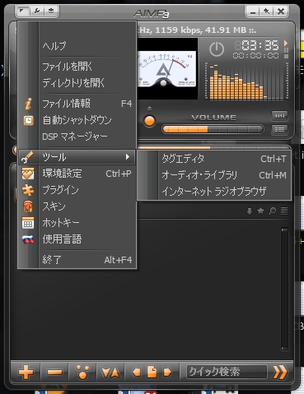Minimize the AIMP player window

[253, 12]
